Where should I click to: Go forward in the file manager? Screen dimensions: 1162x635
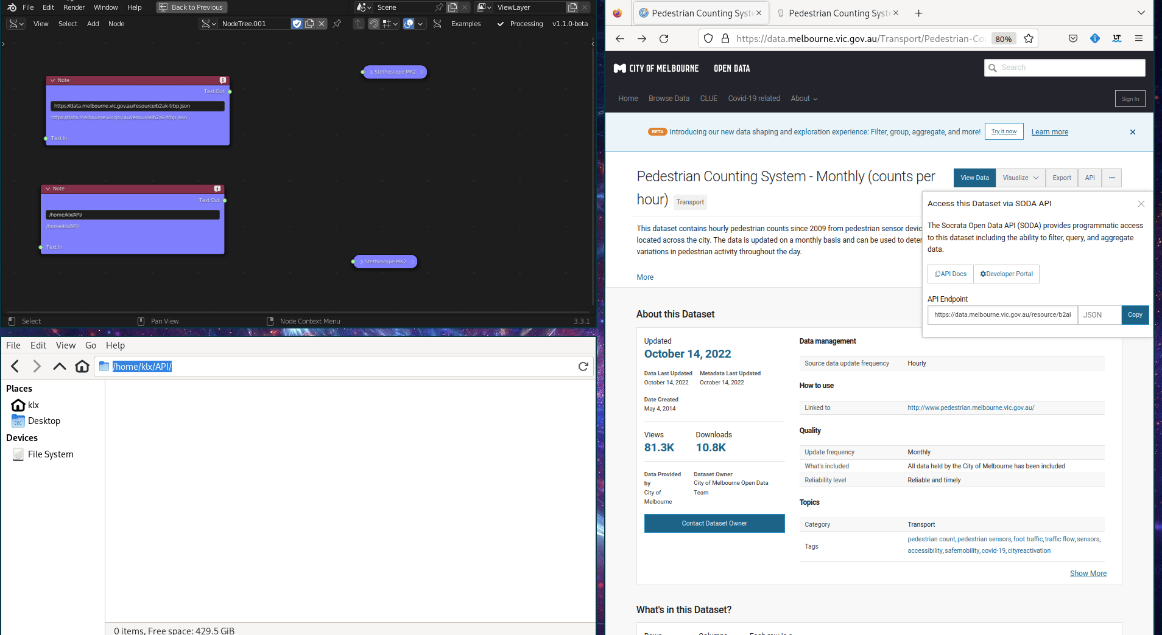click(37, 366)
